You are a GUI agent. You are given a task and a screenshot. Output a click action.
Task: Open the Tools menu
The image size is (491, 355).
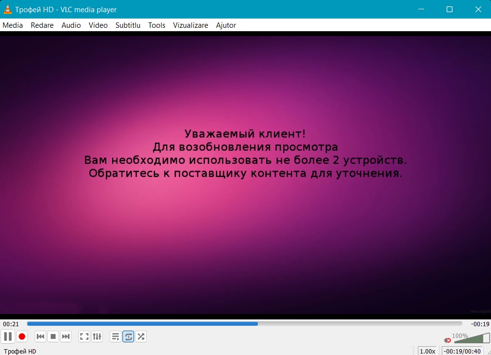[157, 25]
